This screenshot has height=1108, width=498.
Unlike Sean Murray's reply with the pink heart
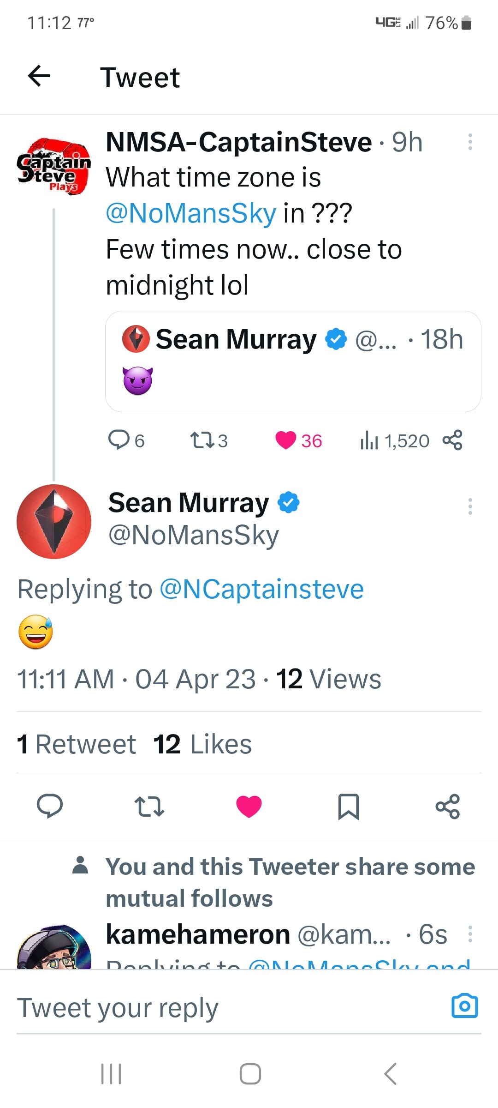coord(249,807)
